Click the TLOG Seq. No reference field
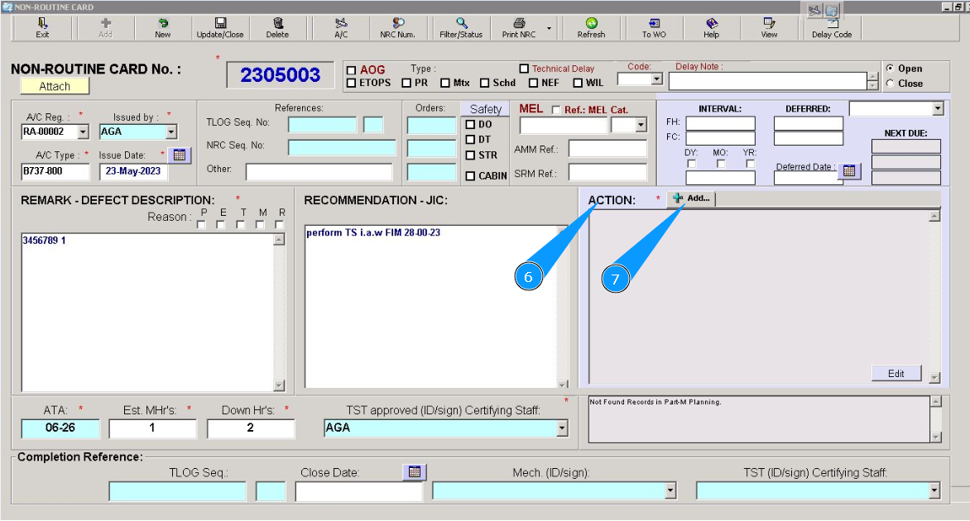Image resolution: width=970 pixels, height=521 pixels. tap(322, 125)
